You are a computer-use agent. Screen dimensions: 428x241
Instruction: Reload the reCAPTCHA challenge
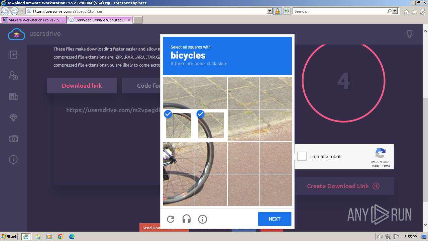point(171,219)
